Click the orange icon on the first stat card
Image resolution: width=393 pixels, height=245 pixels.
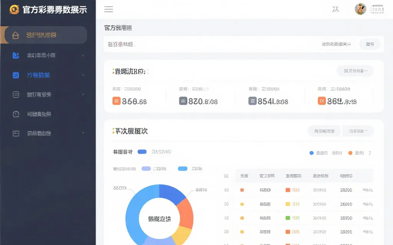pos(116,101)
